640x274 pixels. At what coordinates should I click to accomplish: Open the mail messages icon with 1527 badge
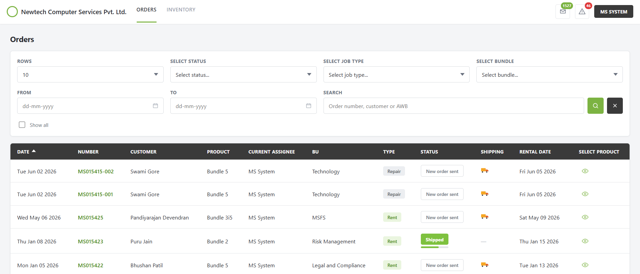[x=563, y=12]
